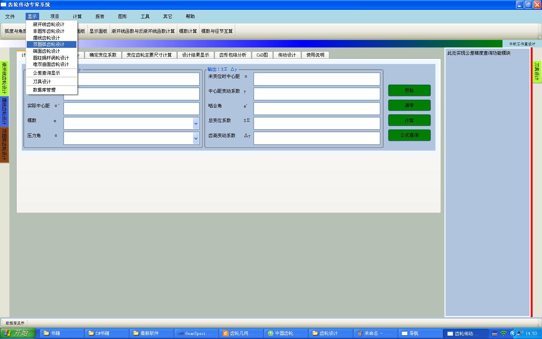This screenshot has width=542, height=339.
Task: Click the 中心距变动系数 output field
Action: pyautogui.click(x=317, y=94)
